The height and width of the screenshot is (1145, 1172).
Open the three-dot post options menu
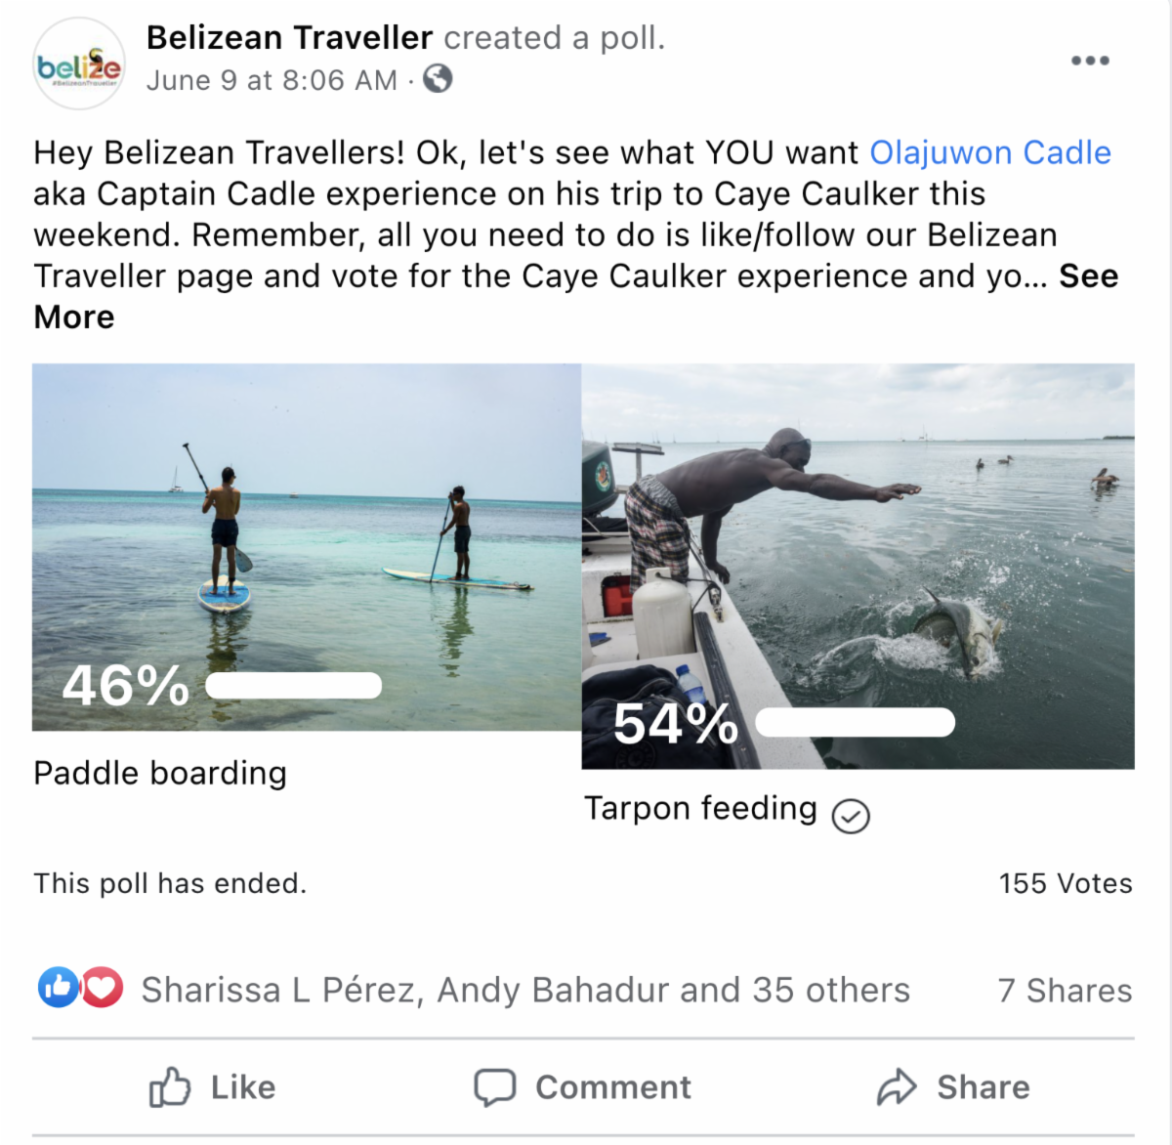tap(1090, 61)
